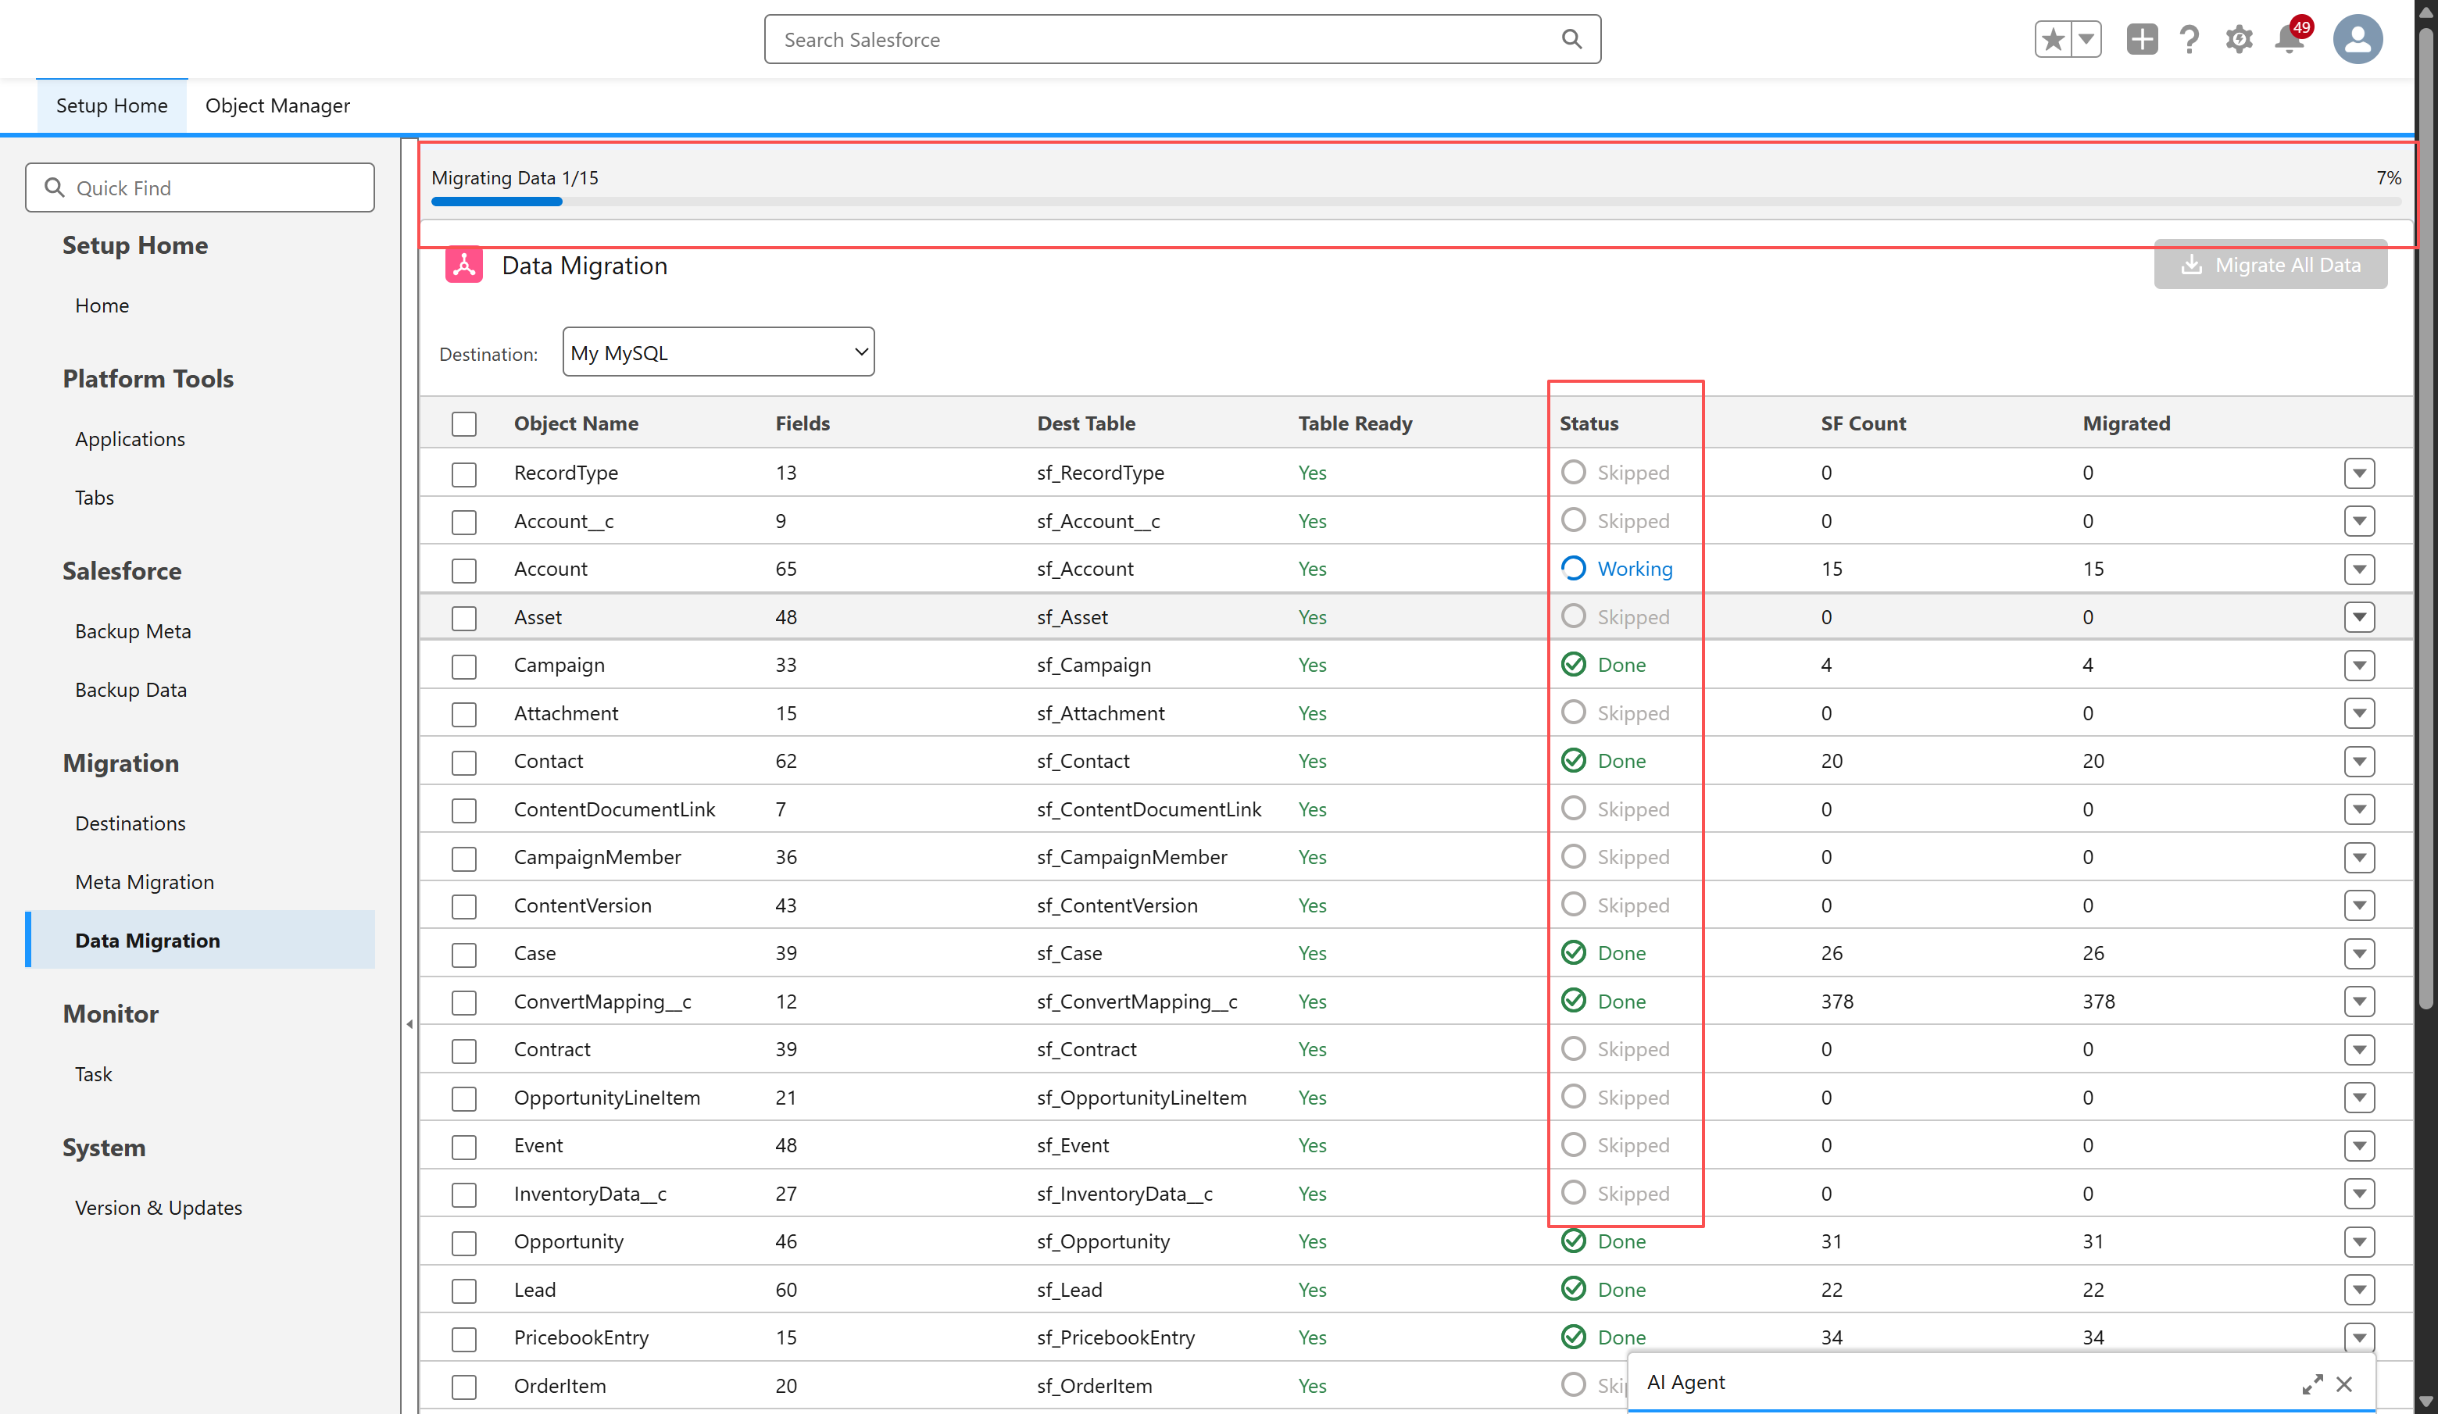Check the Opportunity row checkbox
This screenshot has width=2438, height=1414.
pyautogui.click(x=464, y=1242)
